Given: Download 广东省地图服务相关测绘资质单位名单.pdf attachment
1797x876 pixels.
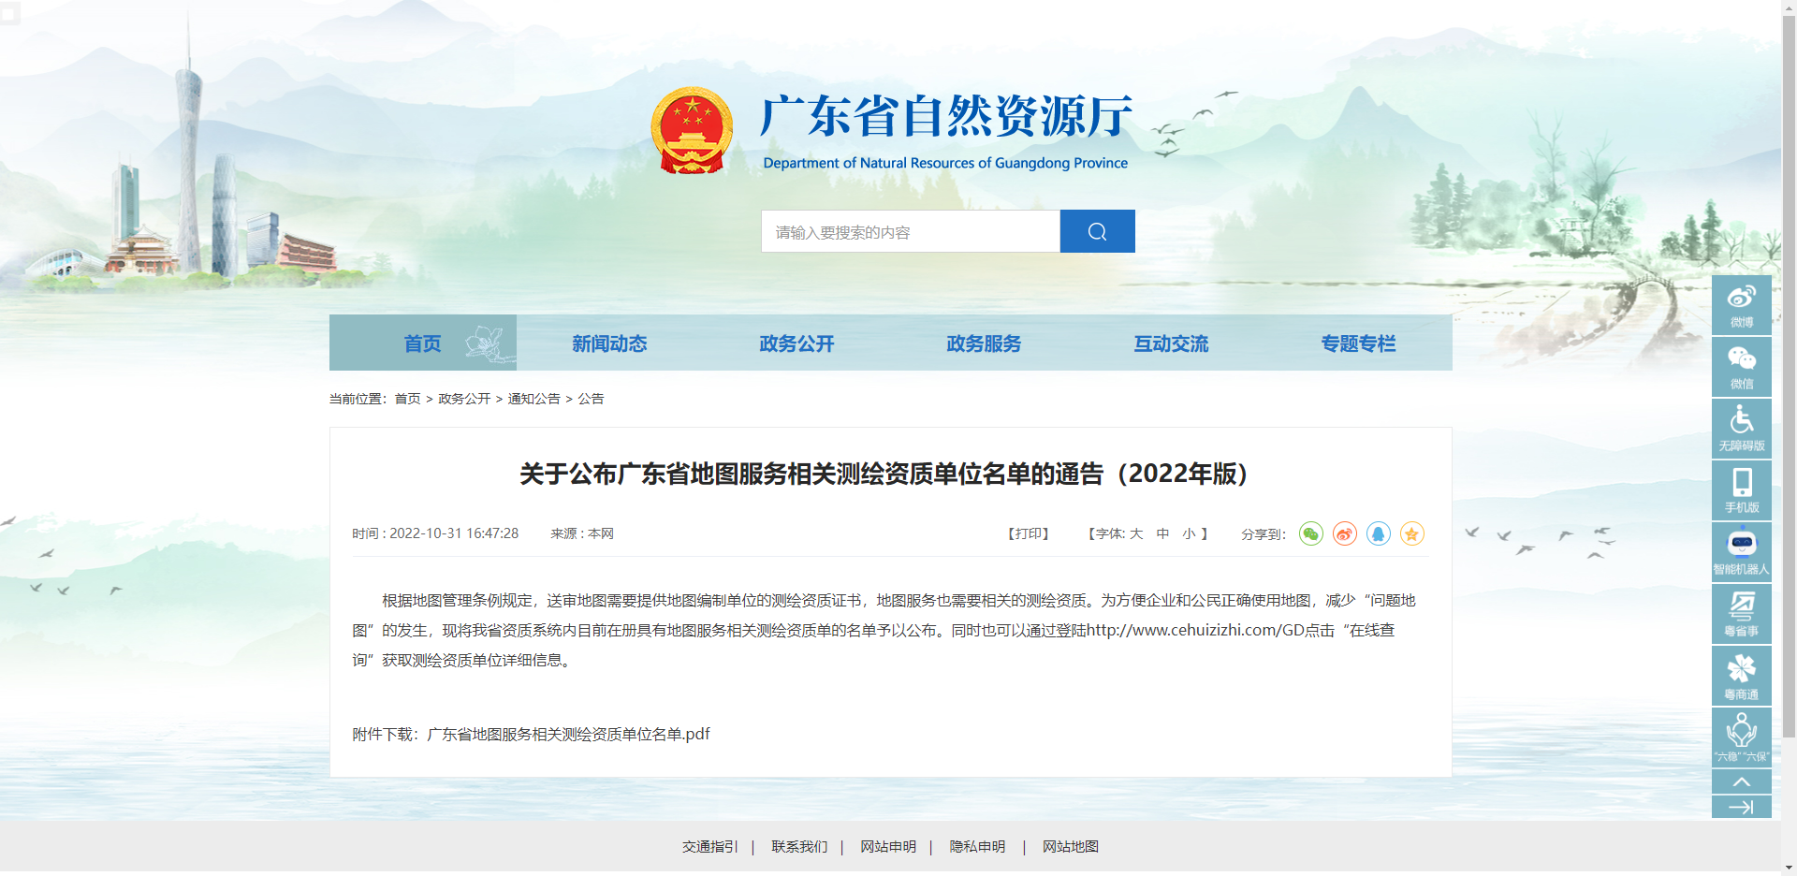Looking at the screenshot, I should click(566, 734).
